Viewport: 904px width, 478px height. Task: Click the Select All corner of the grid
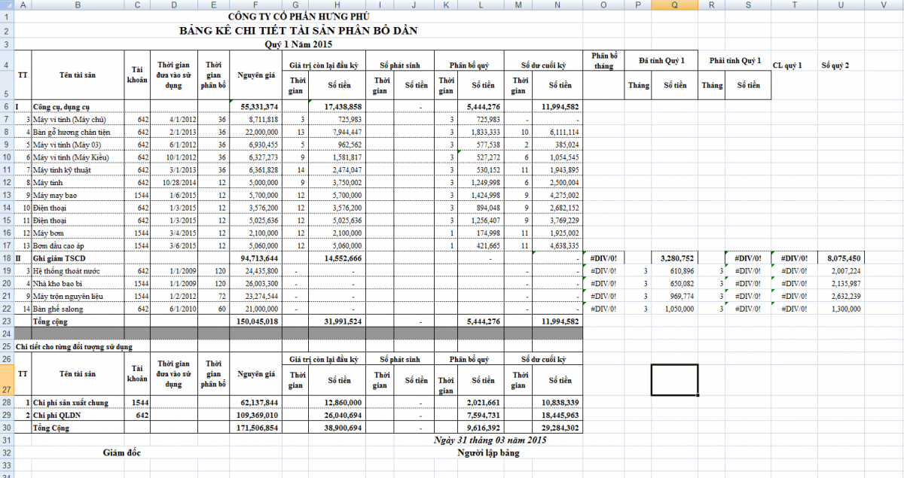[6, 5]
